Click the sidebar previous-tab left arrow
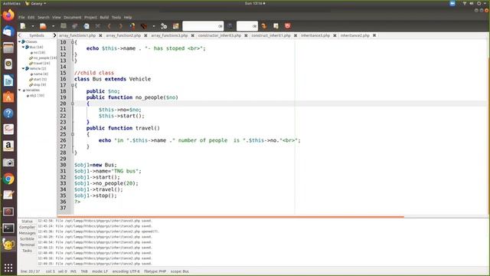490x276 pixels. click(20, 36)
